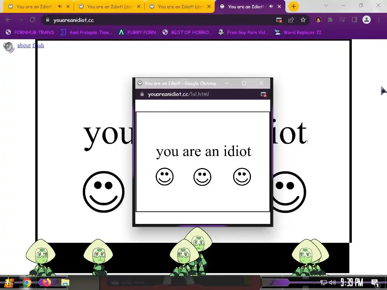Close the popup You are an Idiot window
This screenshot has height=290, width=387.
[262, 83]
